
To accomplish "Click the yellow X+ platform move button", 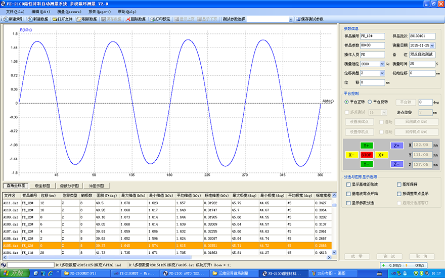I will pos(381,155).
